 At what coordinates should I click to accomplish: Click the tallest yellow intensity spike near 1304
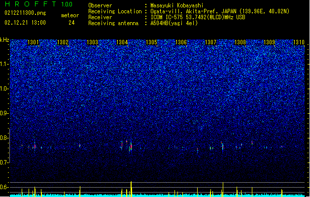coord(131,189)
